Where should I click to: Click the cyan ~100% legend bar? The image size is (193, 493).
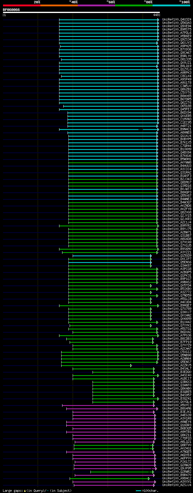pos(171,5)
